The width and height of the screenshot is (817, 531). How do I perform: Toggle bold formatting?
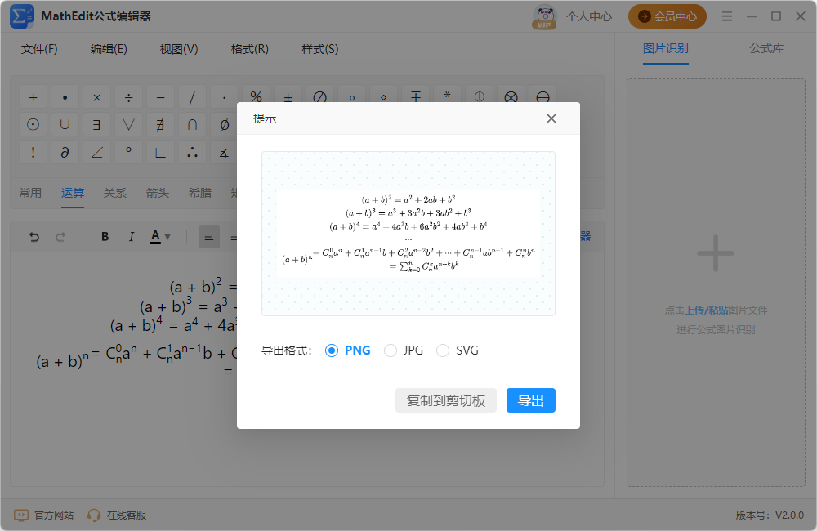[x=105, y=237]
